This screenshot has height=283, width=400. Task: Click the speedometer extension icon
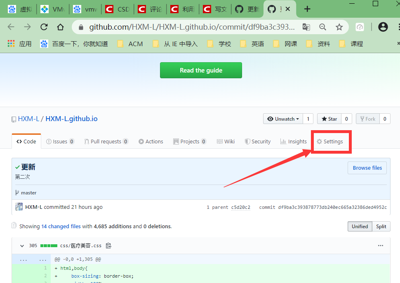[360, 27]
